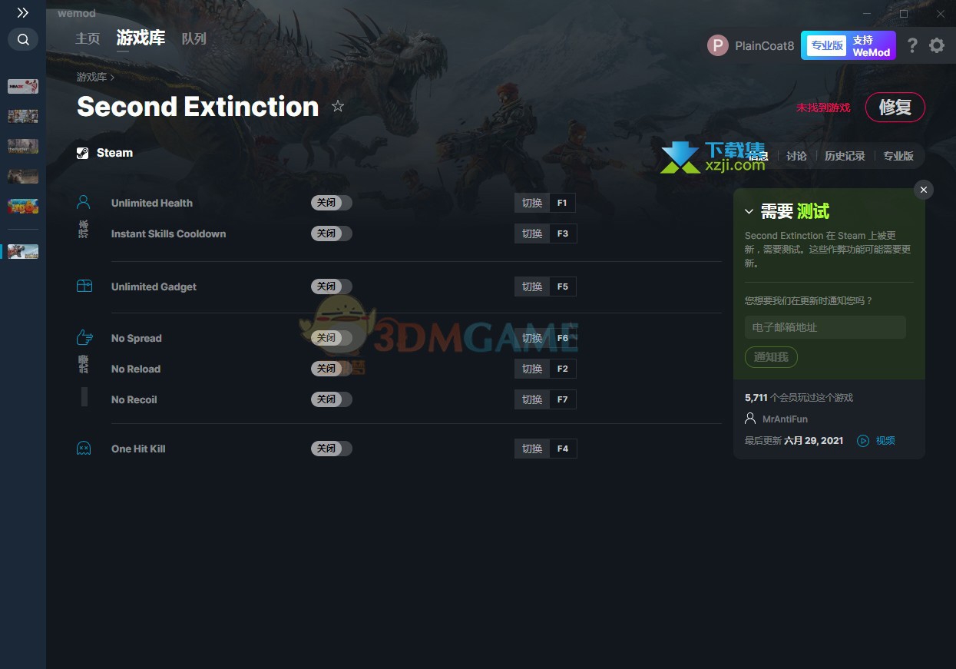Click the player category icon beside Unlimited Health
Screen dimensions: 956x669
84,202
